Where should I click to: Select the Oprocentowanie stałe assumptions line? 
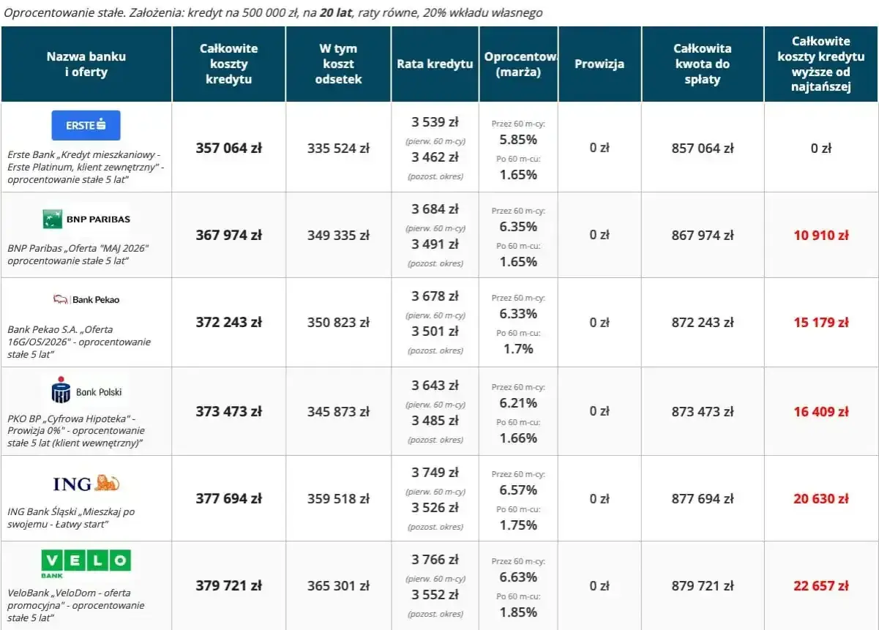coord(274,13)
